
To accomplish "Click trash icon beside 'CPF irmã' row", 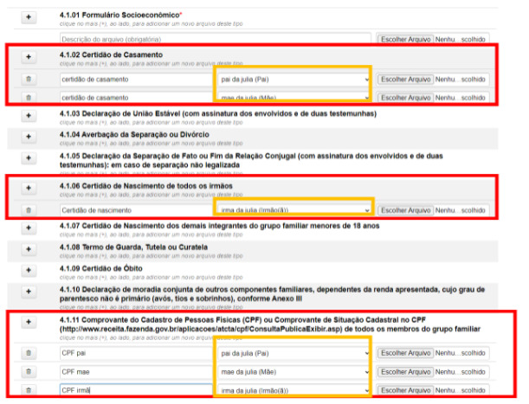I will tap(28, 391).
